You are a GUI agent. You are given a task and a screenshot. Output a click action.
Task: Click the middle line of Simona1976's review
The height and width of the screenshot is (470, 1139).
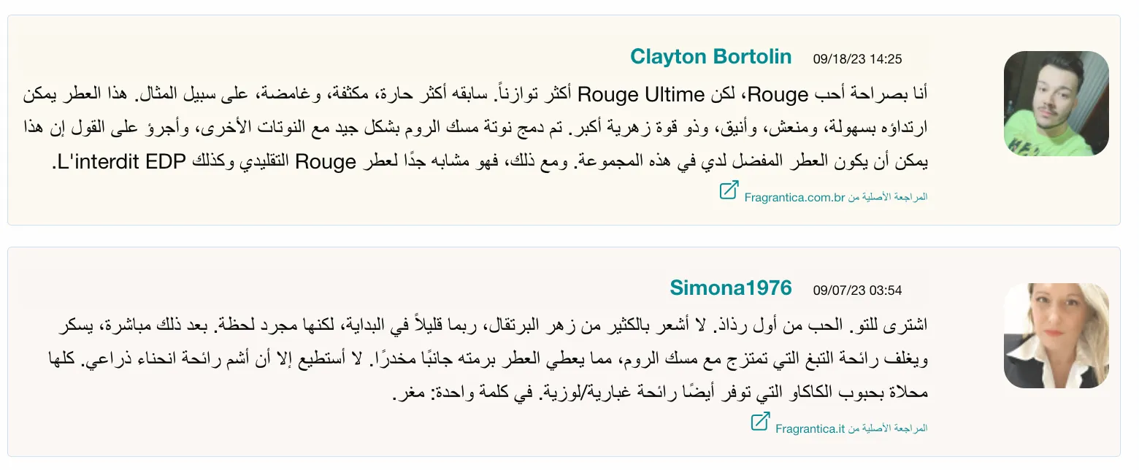[x=488, y=360]
